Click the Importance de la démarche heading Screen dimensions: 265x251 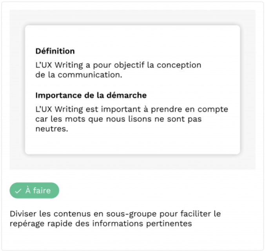tap(91, 95)
